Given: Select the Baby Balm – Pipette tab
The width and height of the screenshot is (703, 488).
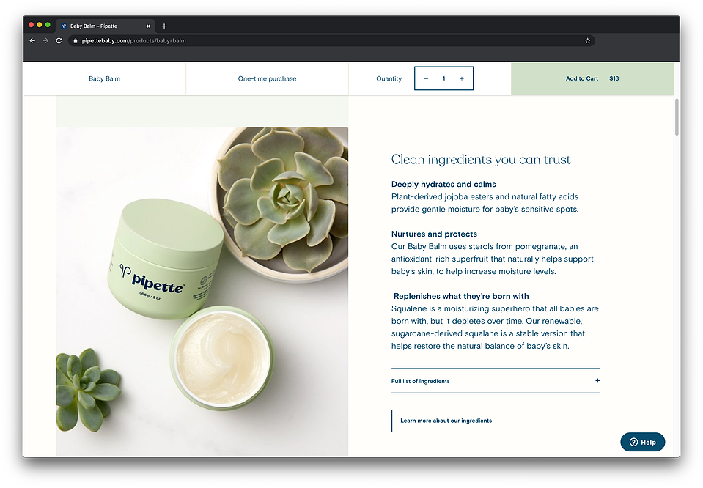Looking at the screenshot, I should coord(106,26).
